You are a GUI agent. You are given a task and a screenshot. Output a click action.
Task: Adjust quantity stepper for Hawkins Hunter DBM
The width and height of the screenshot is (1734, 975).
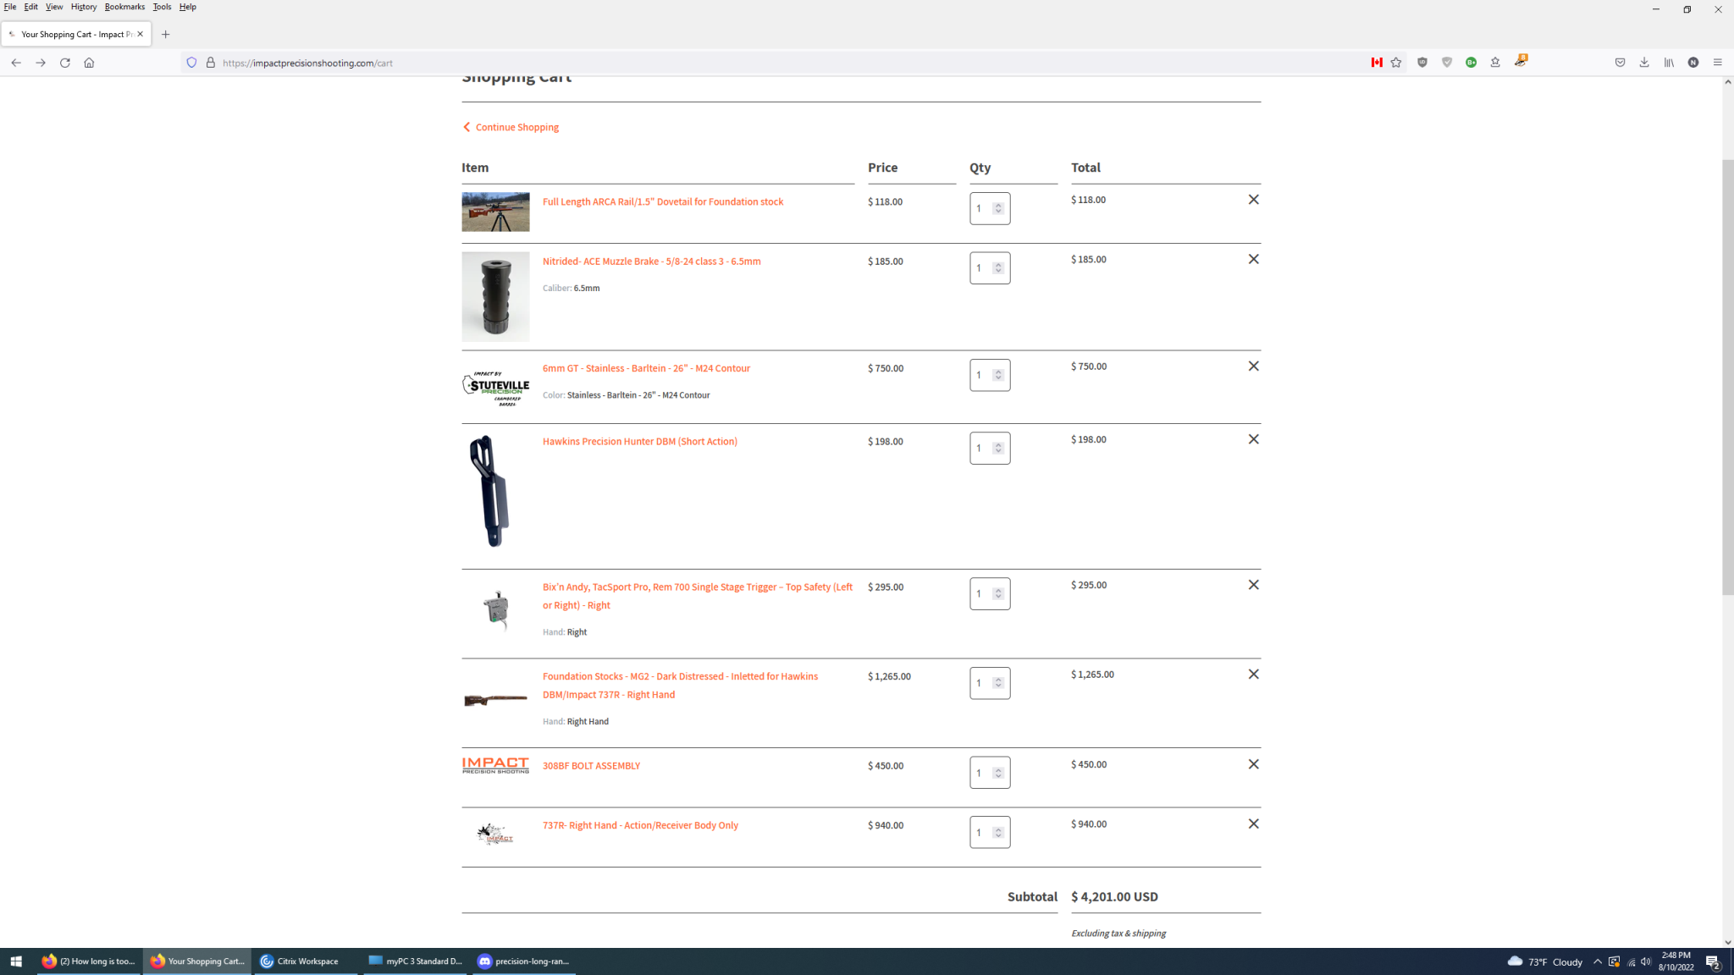(x=998, y=449)
